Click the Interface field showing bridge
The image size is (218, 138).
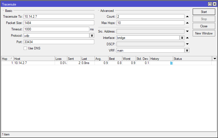(148, 38)
